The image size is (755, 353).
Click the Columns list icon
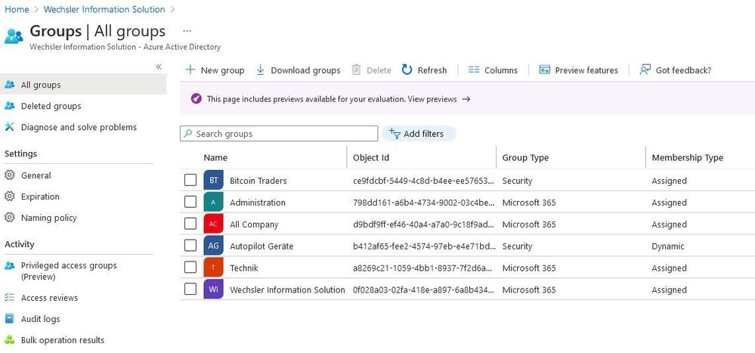pos(474,70)
